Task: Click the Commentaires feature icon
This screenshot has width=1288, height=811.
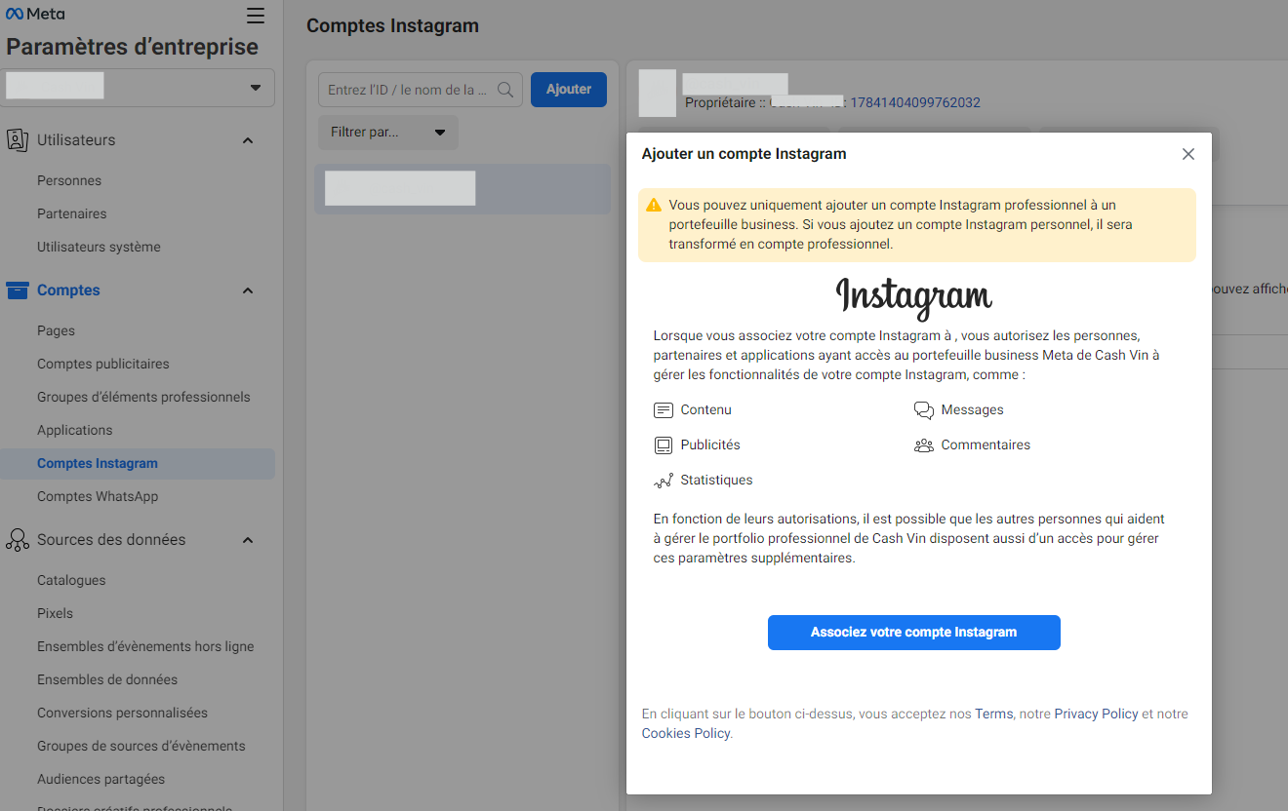Action: point(923,445)
